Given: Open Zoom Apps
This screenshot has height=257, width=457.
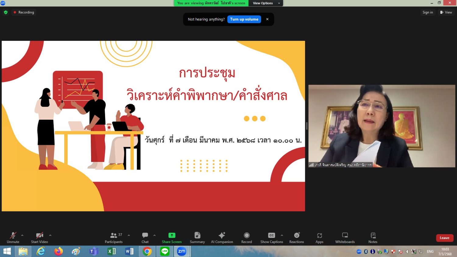Looking at the screenshot, I should pos(319,238).
